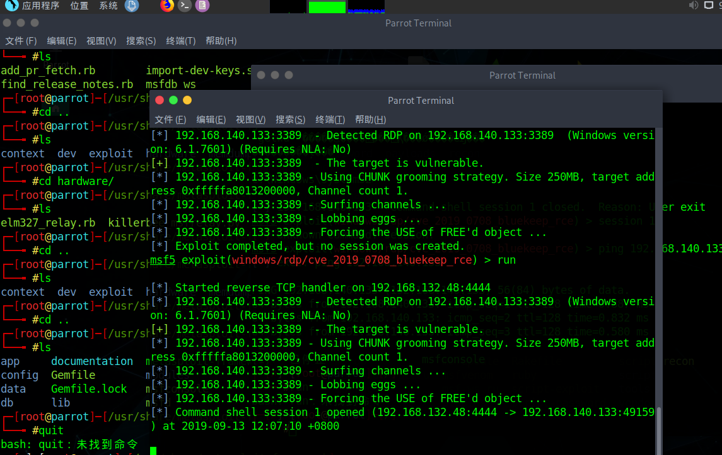
Task: Click 'documentation' entry in back terminal
Action: 92,361
